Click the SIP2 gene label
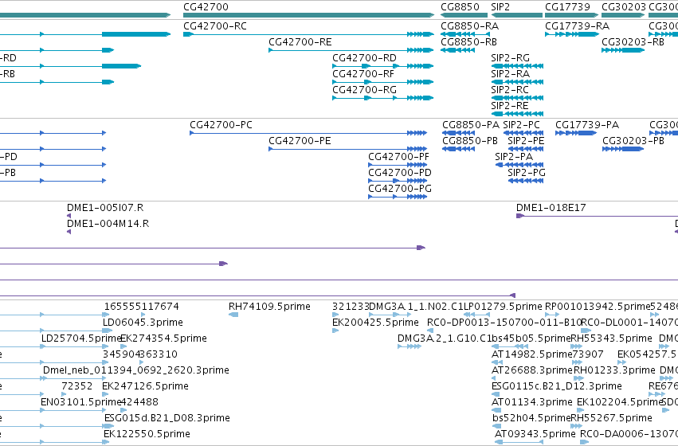 click(500, 7)
